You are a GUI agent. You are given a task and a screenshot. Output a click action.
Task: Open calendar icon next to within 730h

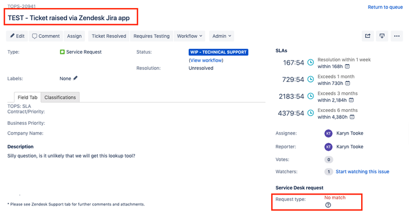coord(347,83)
